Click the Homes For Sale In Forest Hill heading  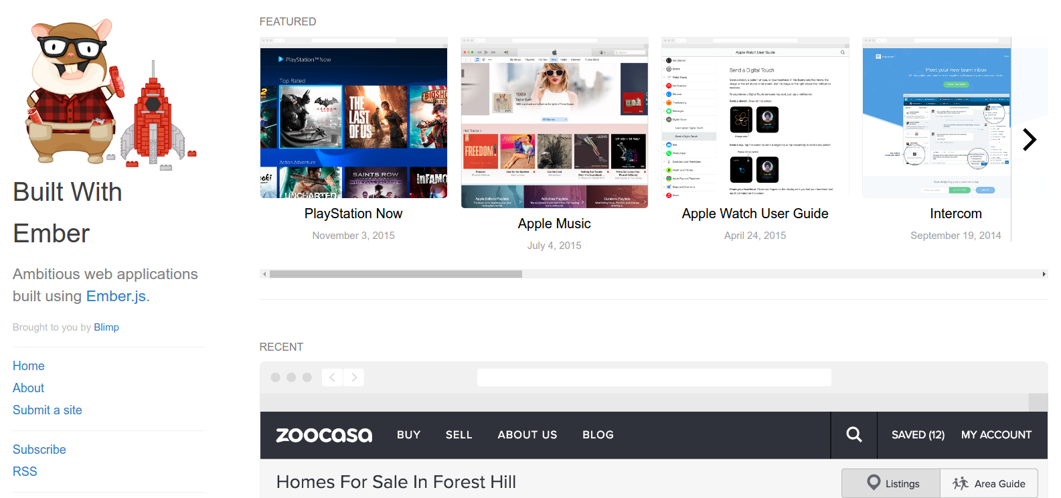click(x=396, y=482)
